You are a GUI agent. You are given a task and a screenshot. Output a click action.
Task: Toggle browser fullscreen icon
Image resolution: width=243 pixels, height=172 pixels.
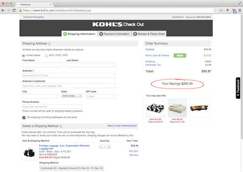click(240, 3)
